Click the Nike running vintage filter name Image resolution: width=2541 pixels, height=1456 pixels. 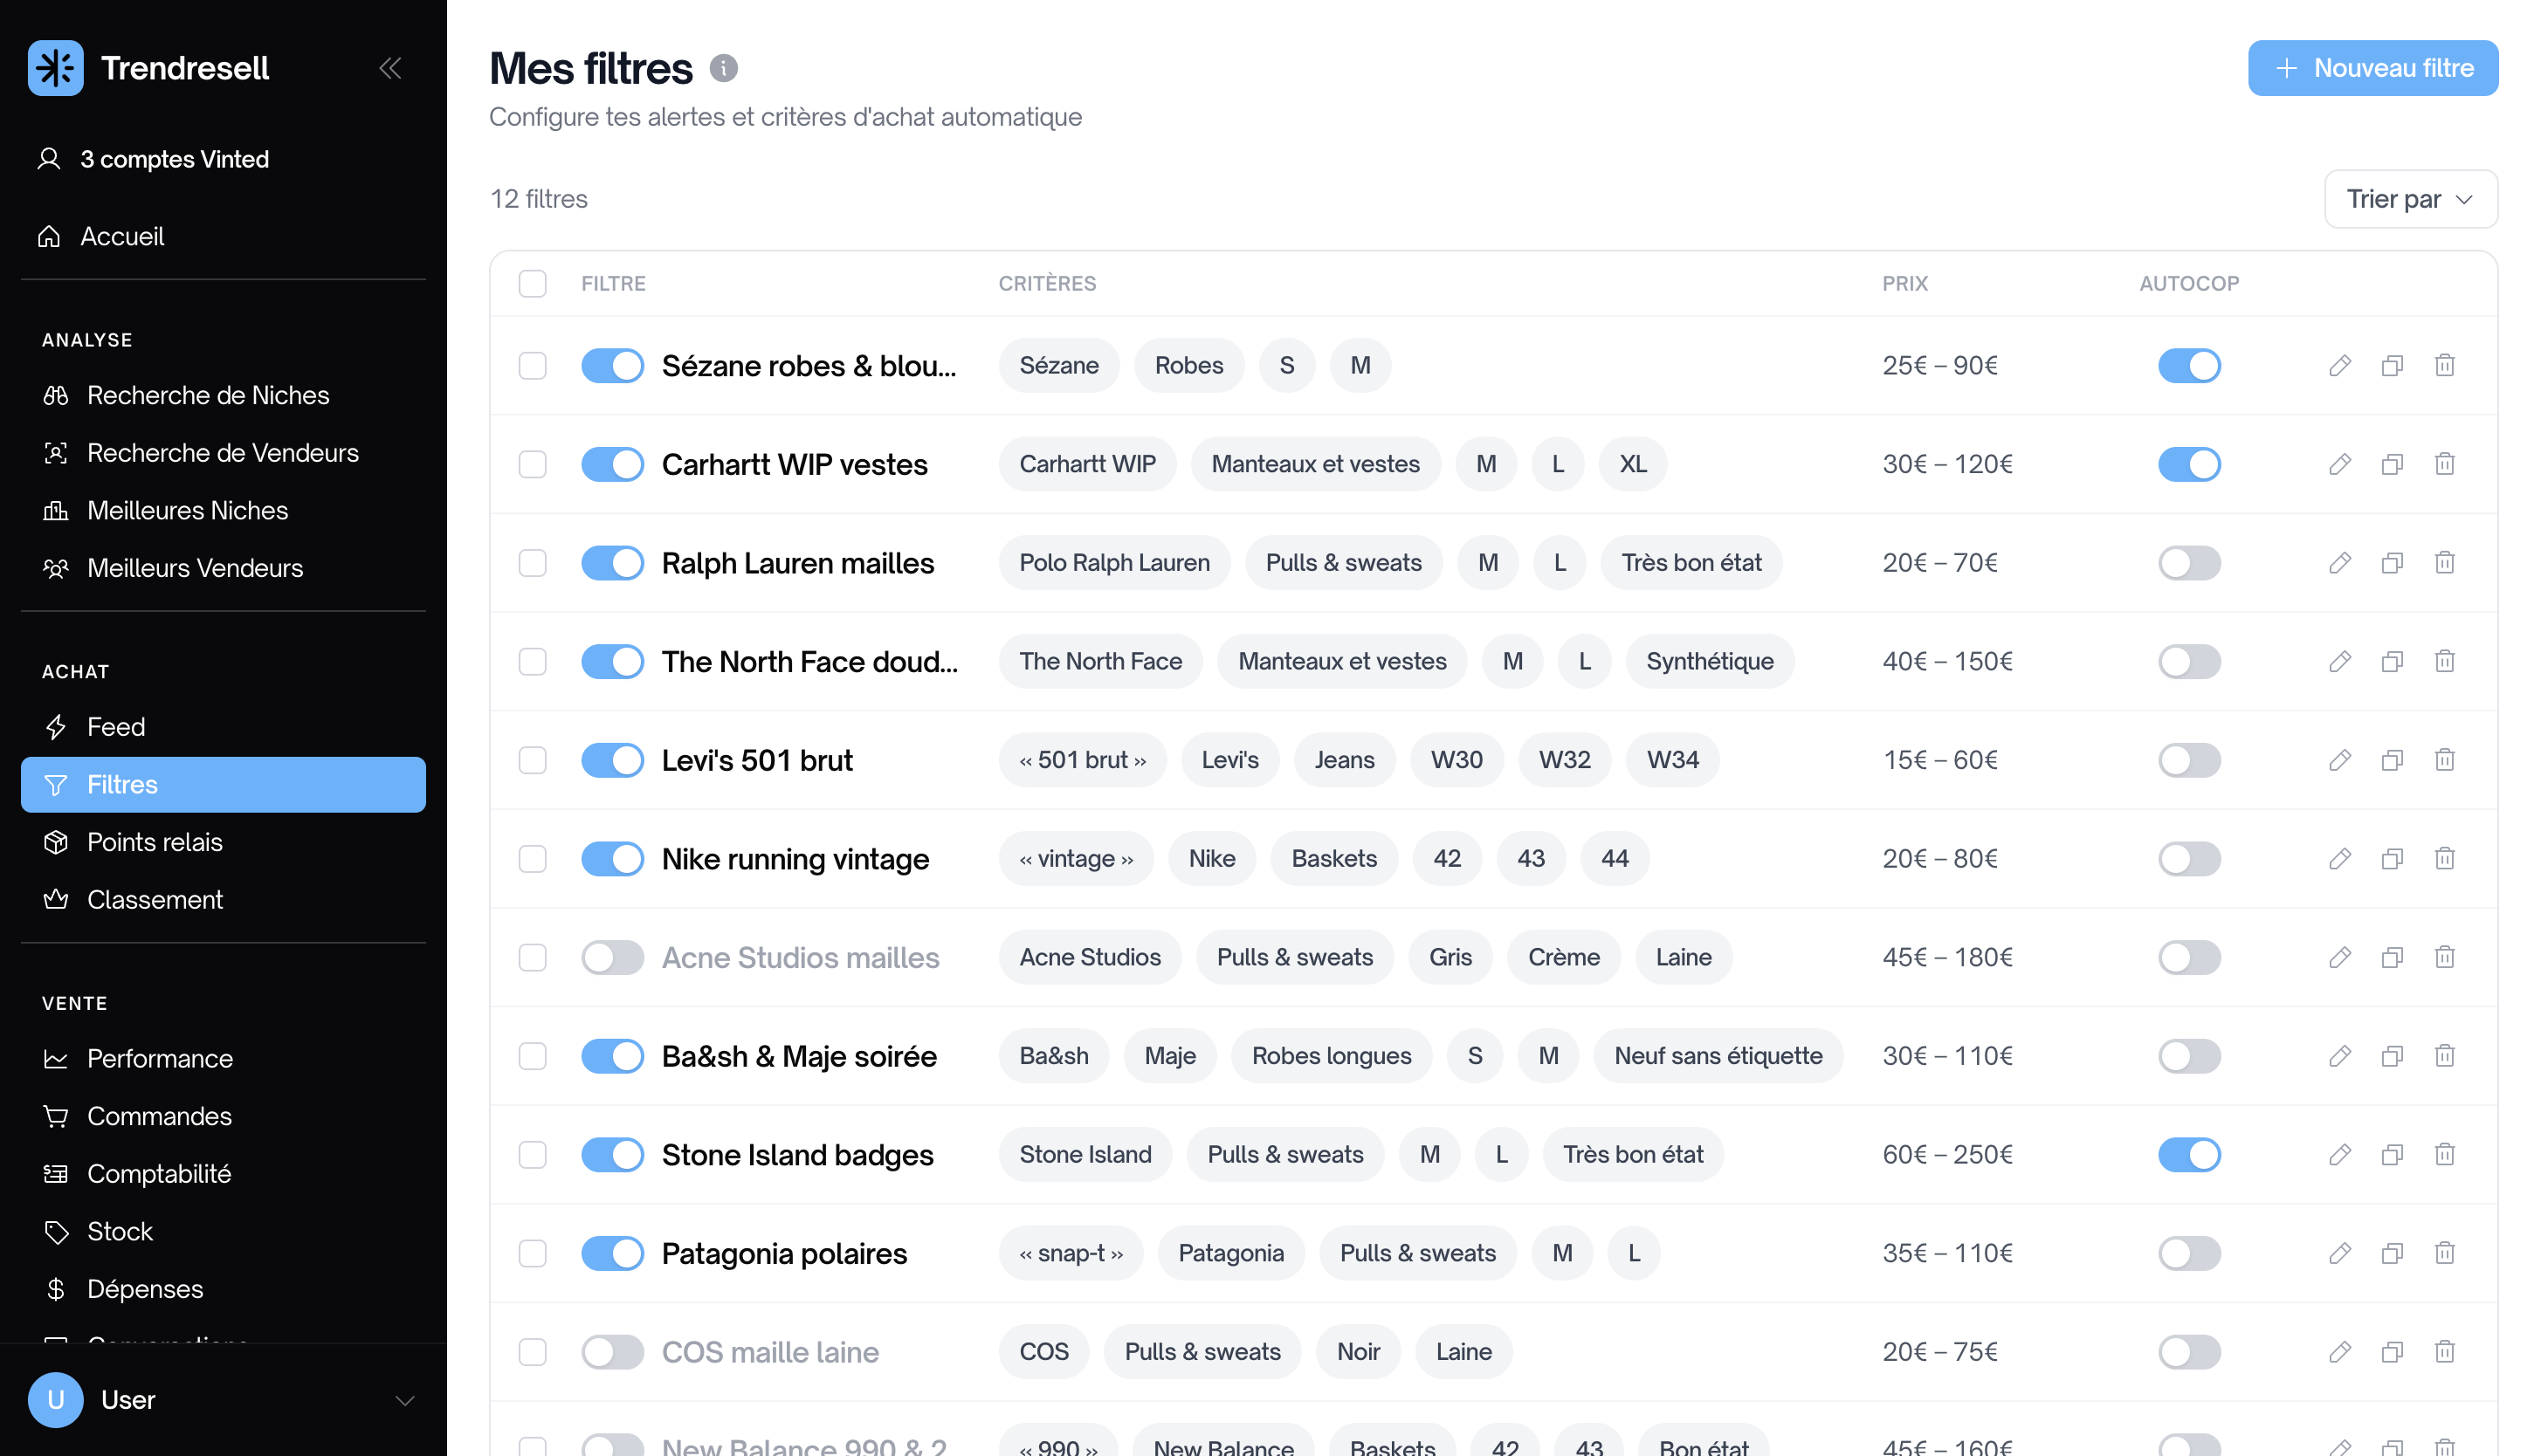pyautogui.click(x=795, y=859)
